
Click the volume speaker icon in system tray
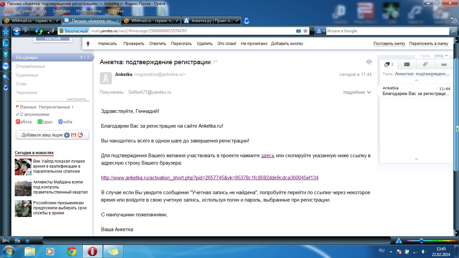pyautogui.click(x=424, y=251)
